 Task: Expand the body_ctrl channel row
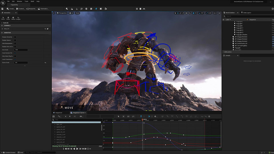coord(2,29)
